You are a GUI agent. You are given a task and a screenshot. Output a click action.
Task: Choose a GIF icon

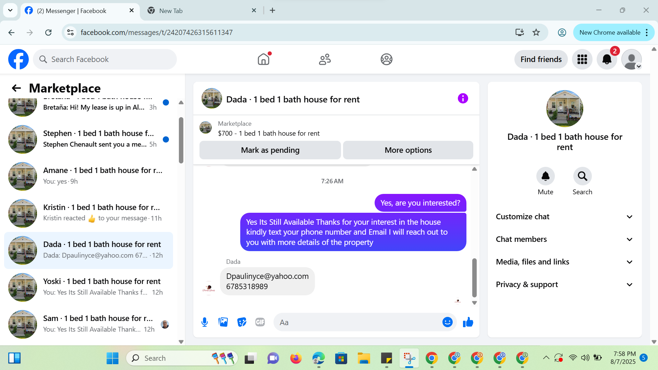(260, 322)
